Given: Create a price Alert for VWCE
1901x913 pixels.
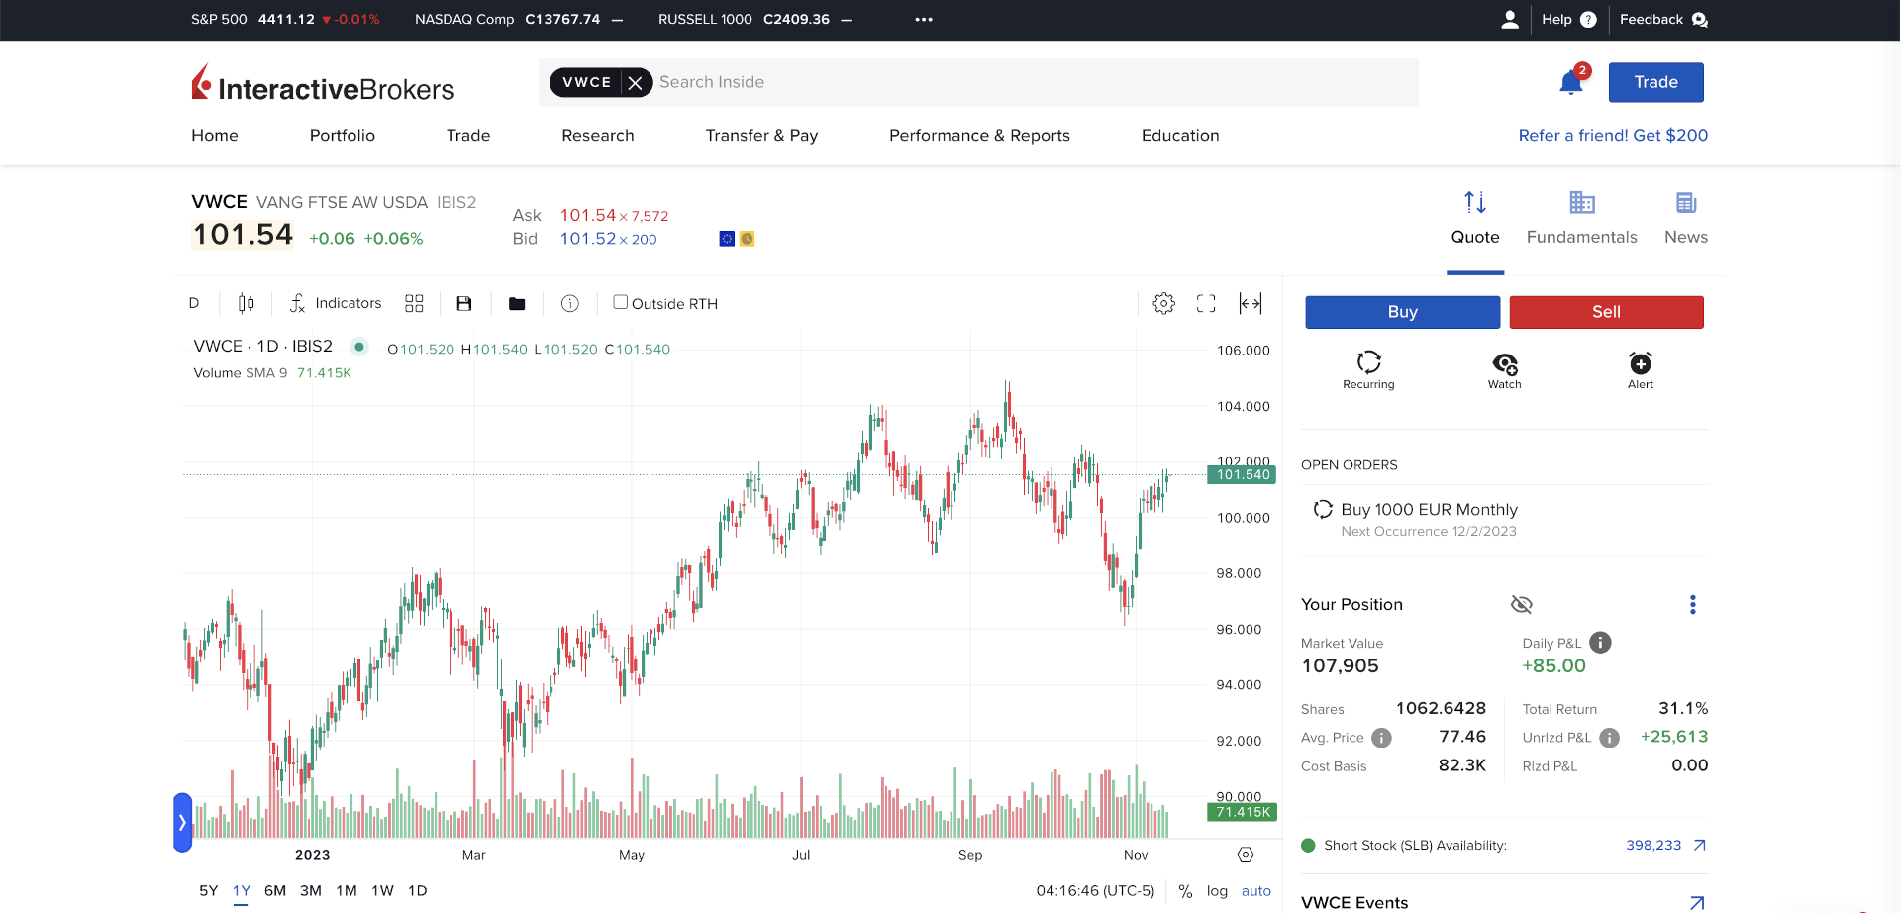Looking at the screenshot, I should [x=1640, y=369].
